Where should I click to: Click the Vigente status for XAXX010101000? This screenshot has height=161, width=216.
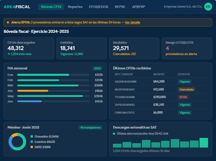(x=185, y=82)
